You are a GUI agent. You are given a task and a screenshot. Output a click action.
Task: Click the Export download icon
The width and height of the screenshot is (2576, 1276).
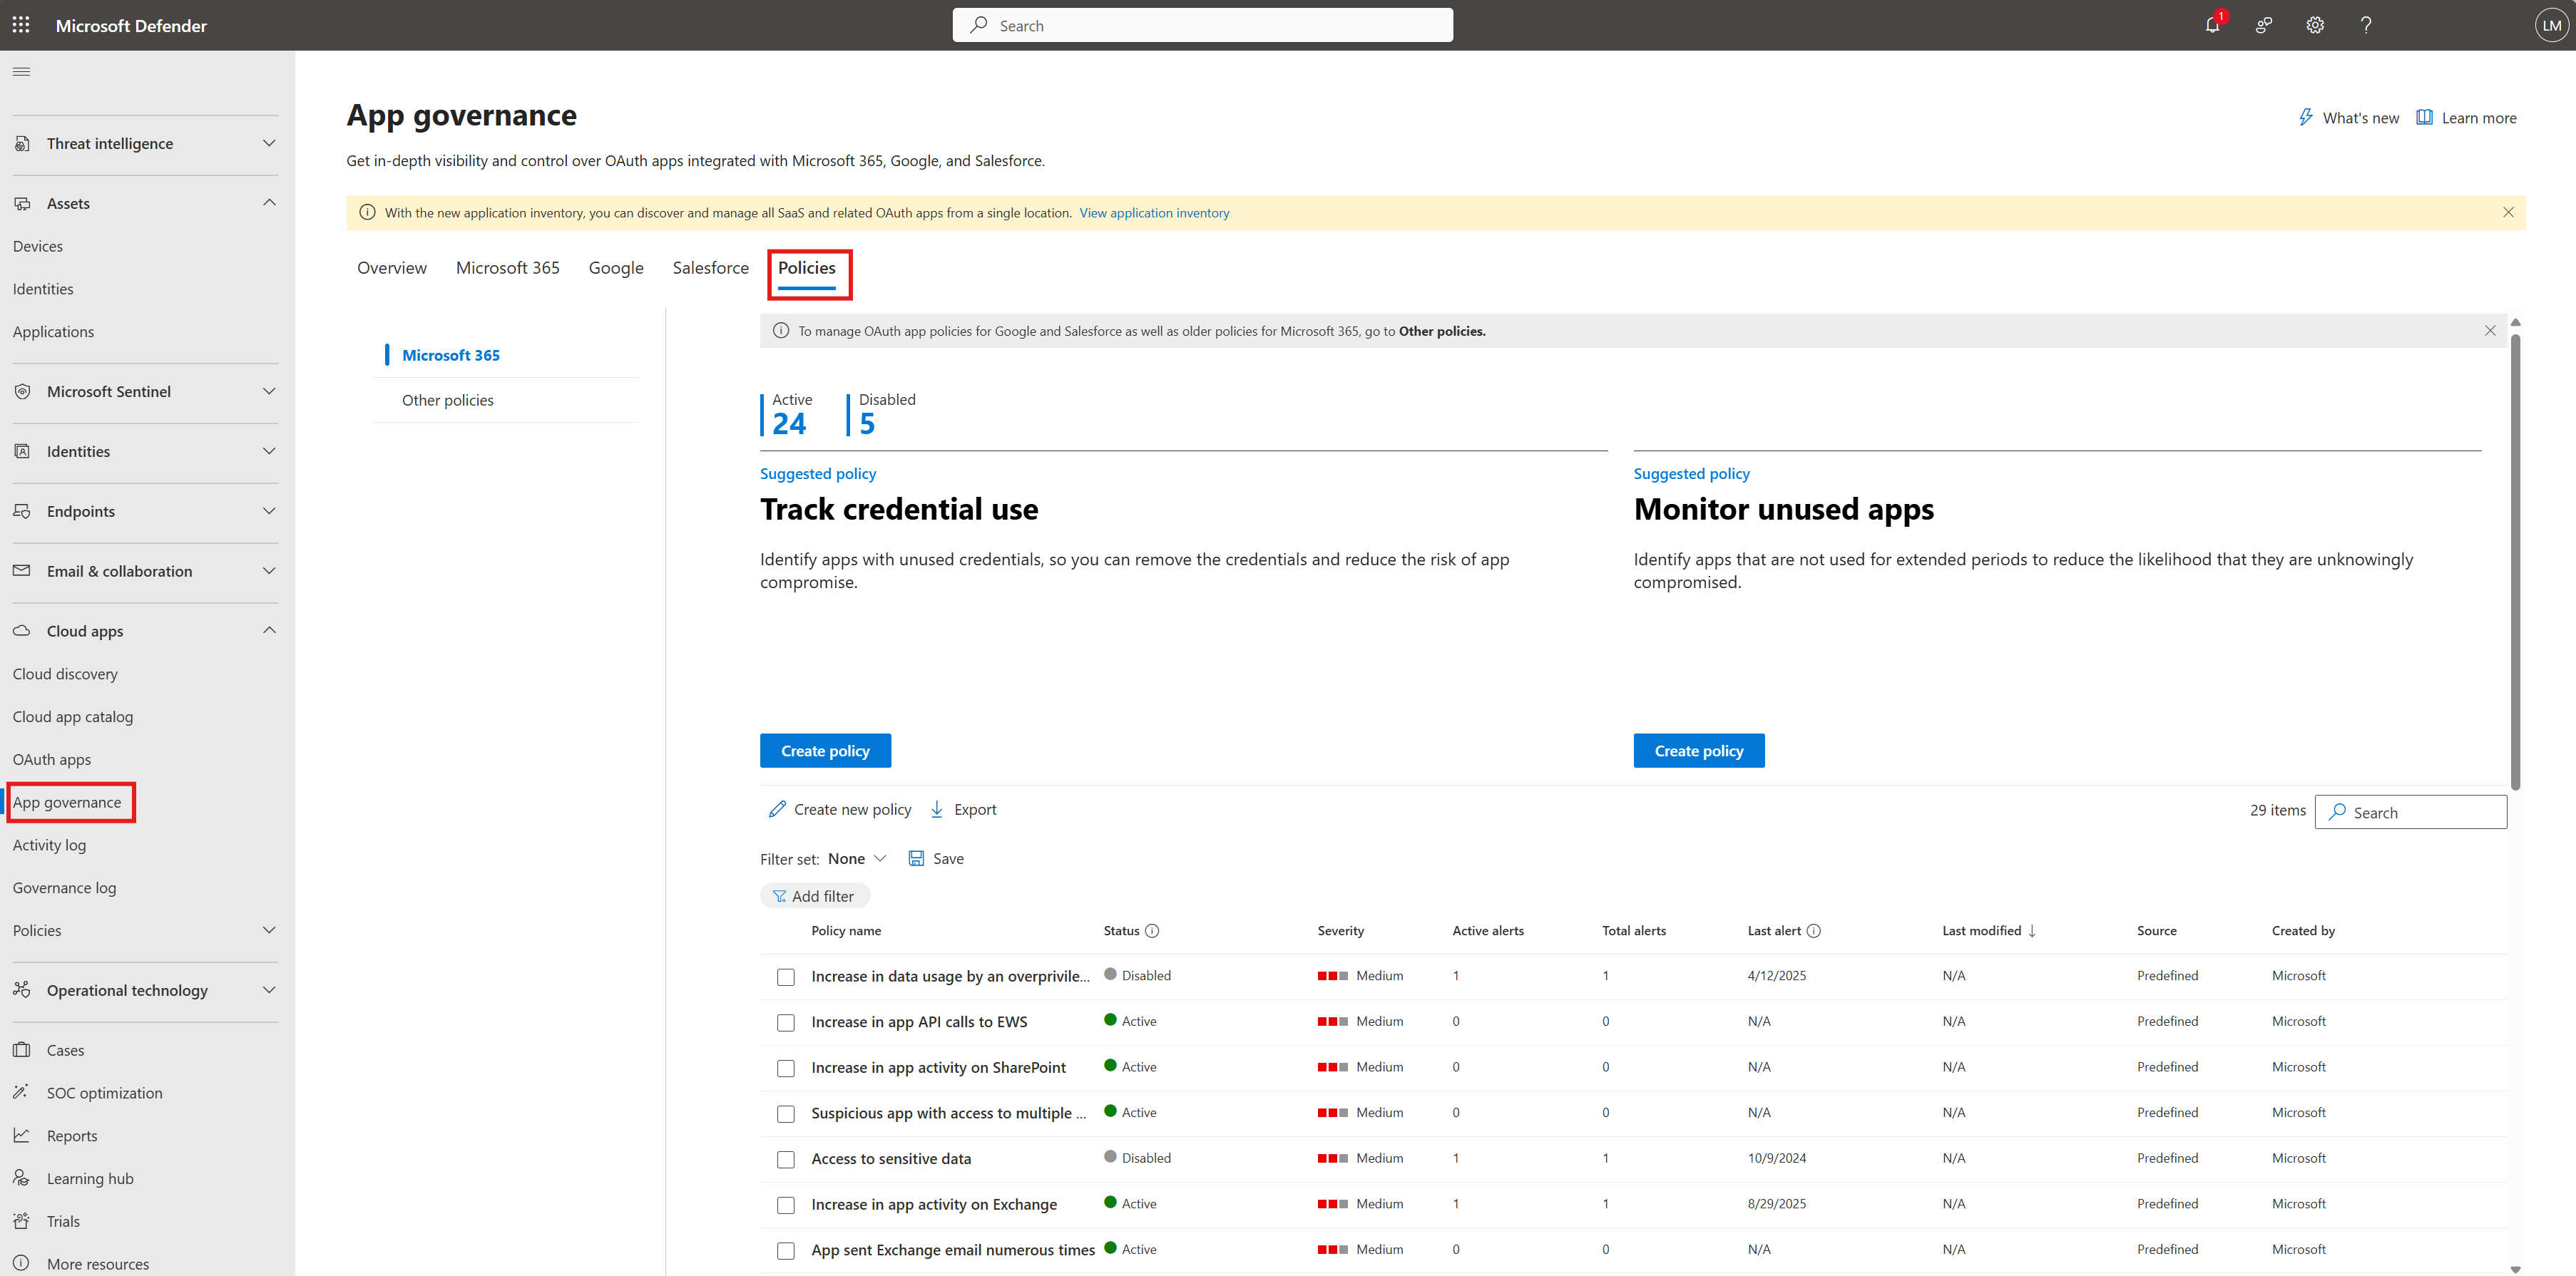point(937,809)
